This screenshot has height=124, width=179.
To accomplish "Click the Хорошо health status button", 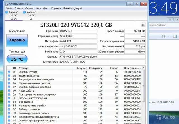I will tap(17, 40).
